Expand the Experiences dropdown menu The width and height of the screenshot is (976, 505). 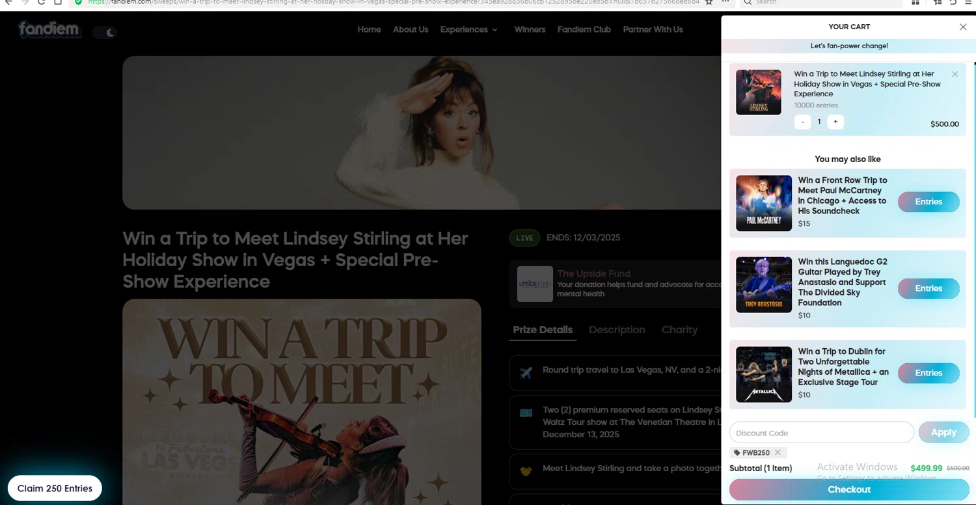pos(468,29)
